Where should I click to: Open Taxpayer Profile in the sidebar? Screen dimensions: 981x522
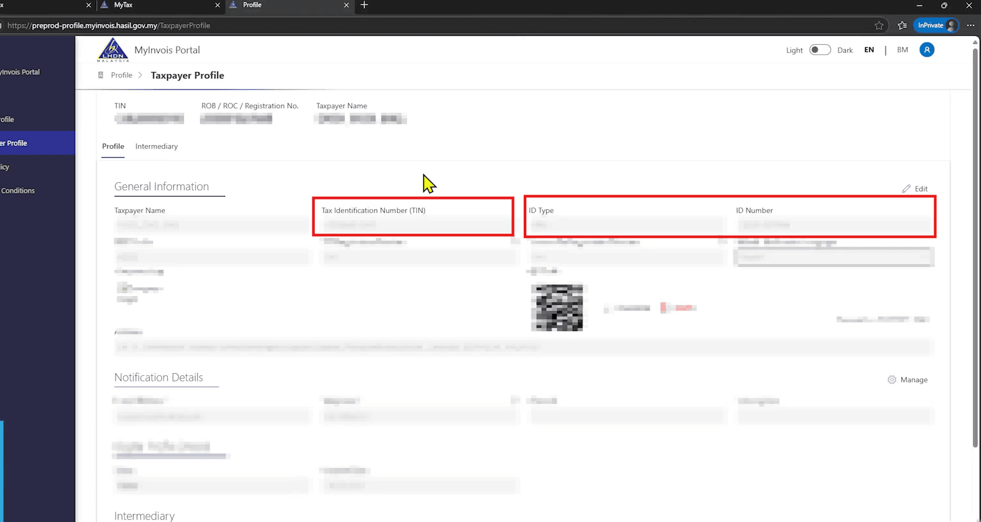(37, 143)
